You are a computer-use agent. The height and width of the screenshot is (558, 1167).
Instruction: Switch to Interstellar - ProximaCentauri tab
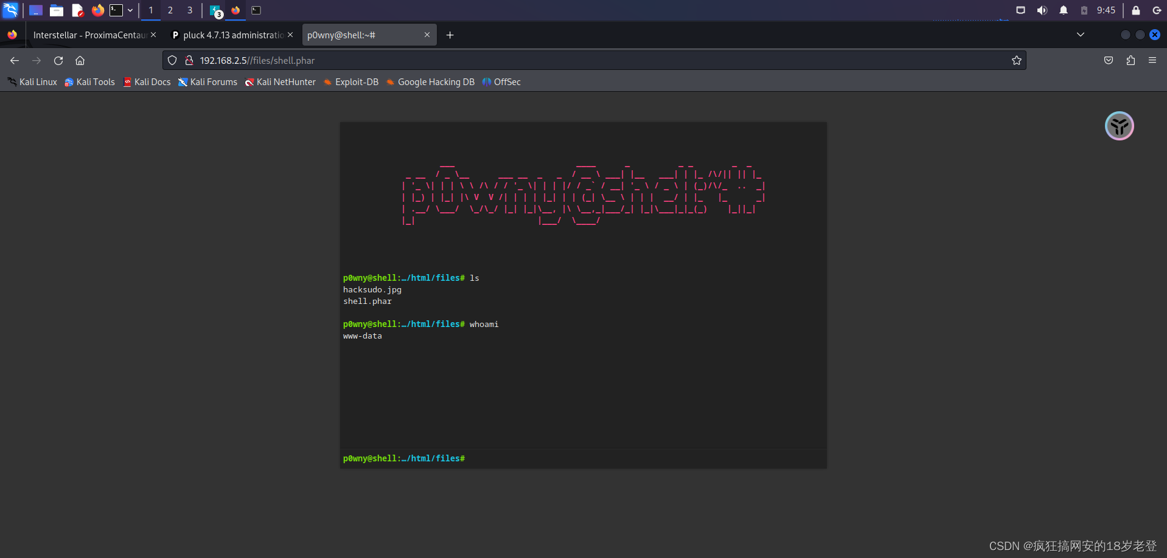pos(90,35)
